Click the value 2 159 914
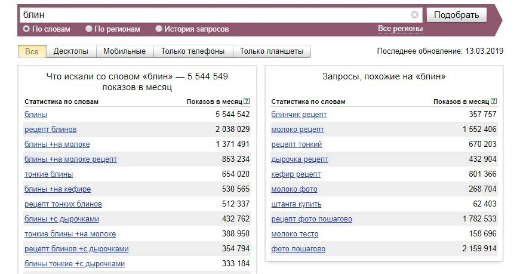 point(479,248)
